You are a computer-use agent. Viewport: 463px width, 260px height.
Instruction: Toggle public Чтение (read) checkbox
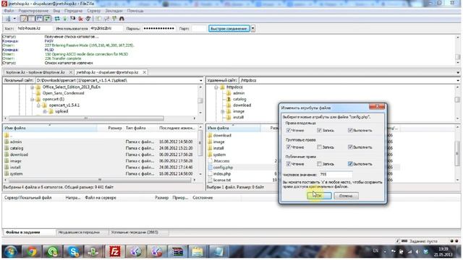[x=289, y=164]
